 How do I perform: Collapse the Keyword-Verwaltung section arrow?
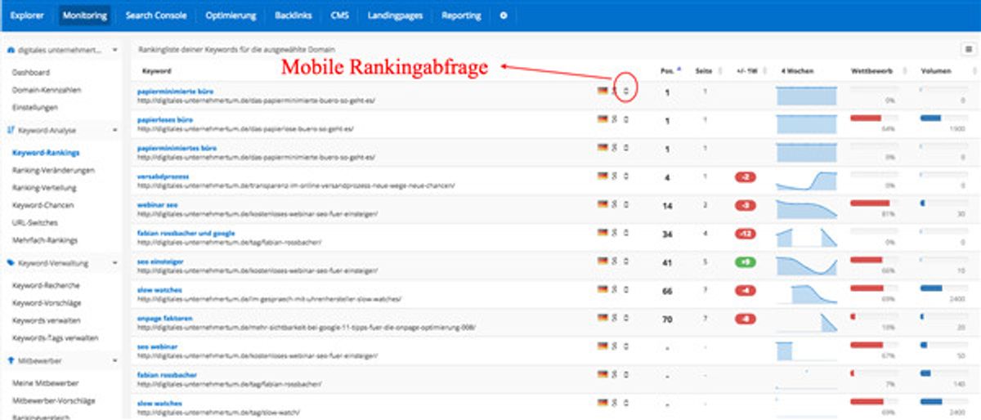coord(114,264)
